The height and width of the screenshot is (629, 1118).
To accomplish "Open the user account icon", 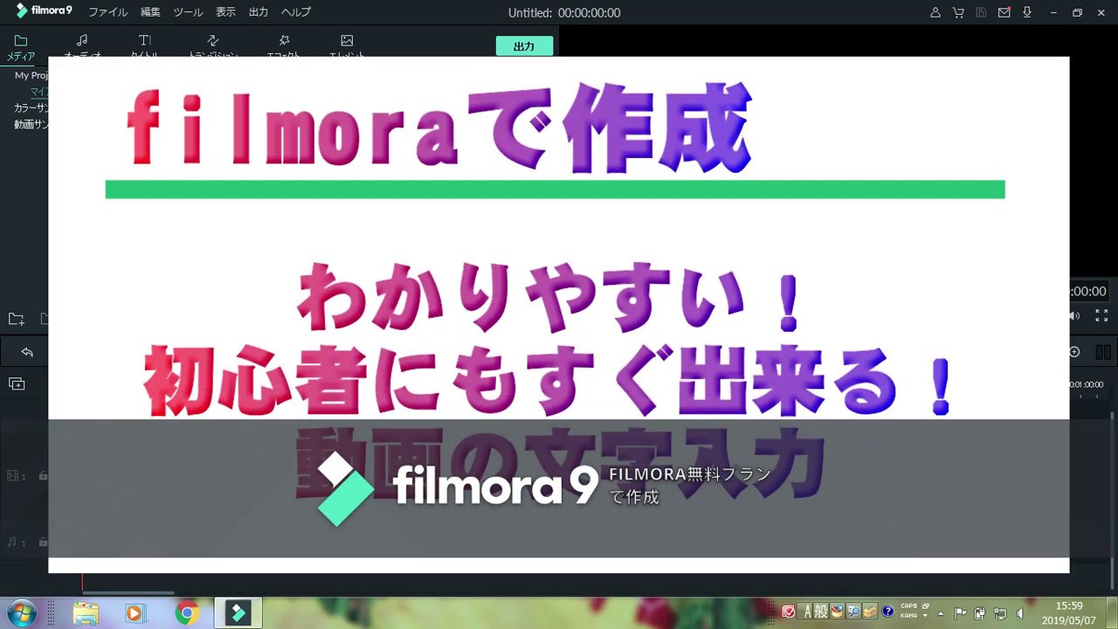I will [x=935, y=12].
